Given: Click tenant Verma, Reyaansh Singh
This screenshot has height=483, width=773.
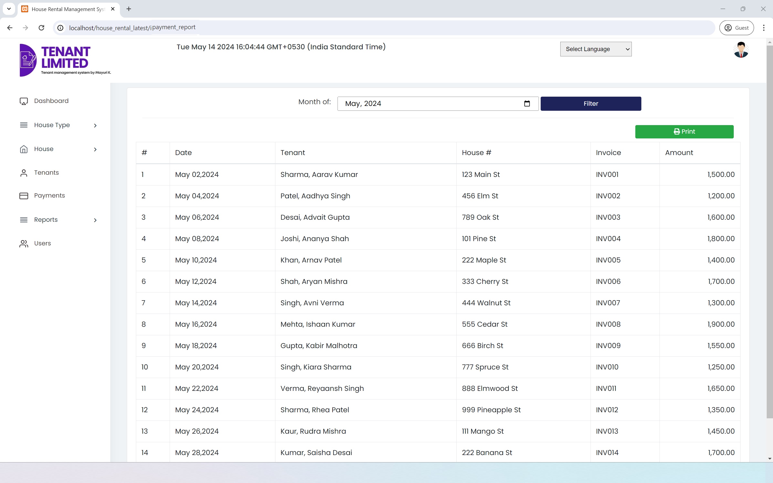Looking at the screenshot, I should (322, 389).
